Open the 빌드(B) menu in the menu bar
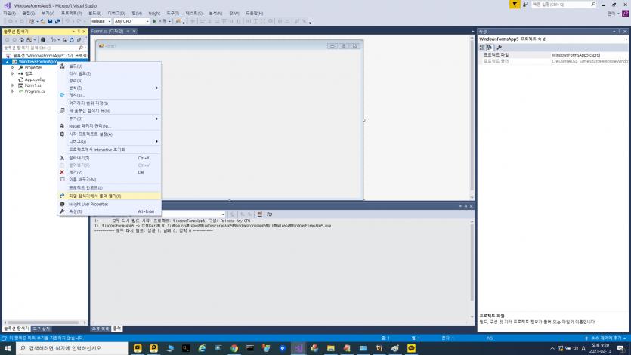 (95, 14)
